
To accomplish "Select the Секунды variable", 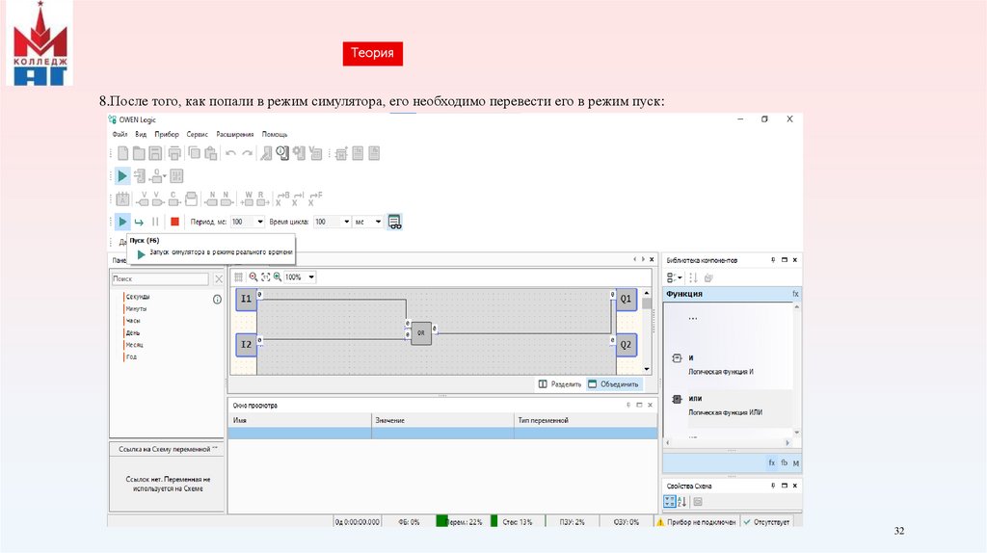I will coord(137,297).
